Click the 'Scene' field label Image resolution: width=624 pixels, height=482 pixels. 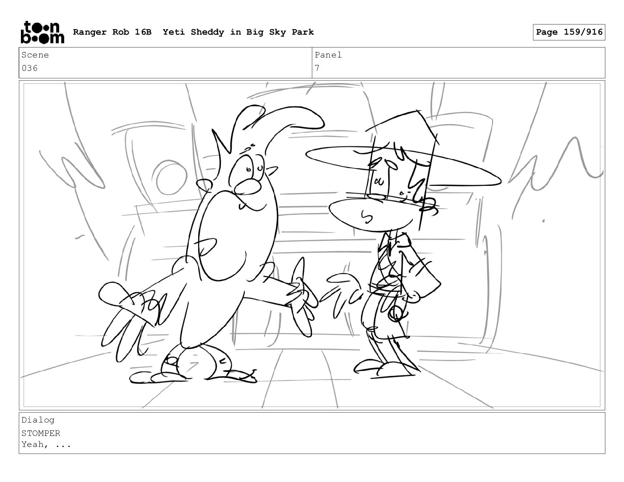[x=35, y=55]
